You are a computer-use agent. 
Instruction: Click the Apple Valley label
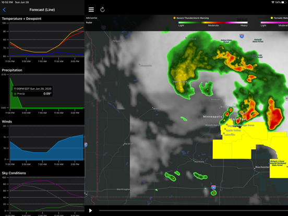point(233,130)
